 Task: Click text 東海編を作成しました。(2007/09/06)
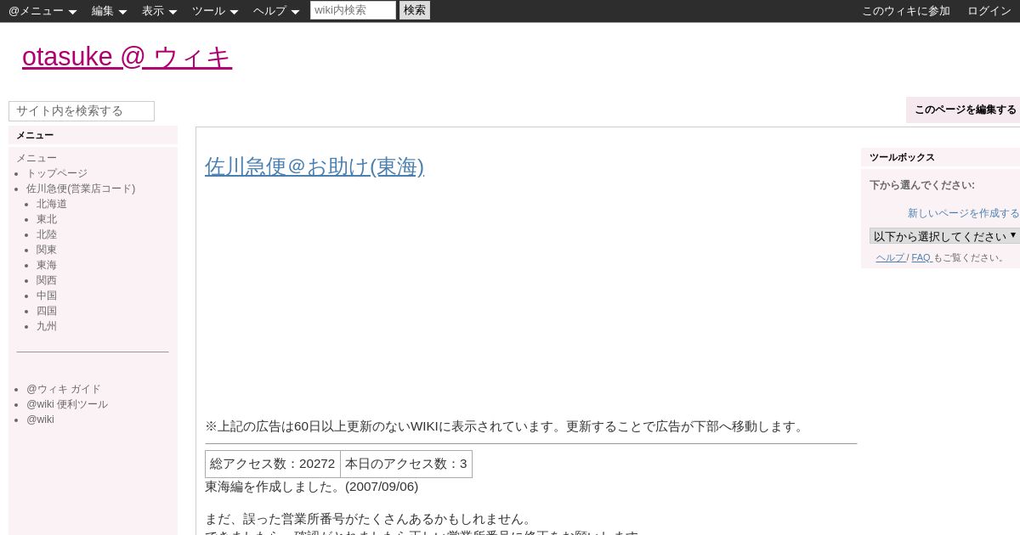(x=311, y=487)
